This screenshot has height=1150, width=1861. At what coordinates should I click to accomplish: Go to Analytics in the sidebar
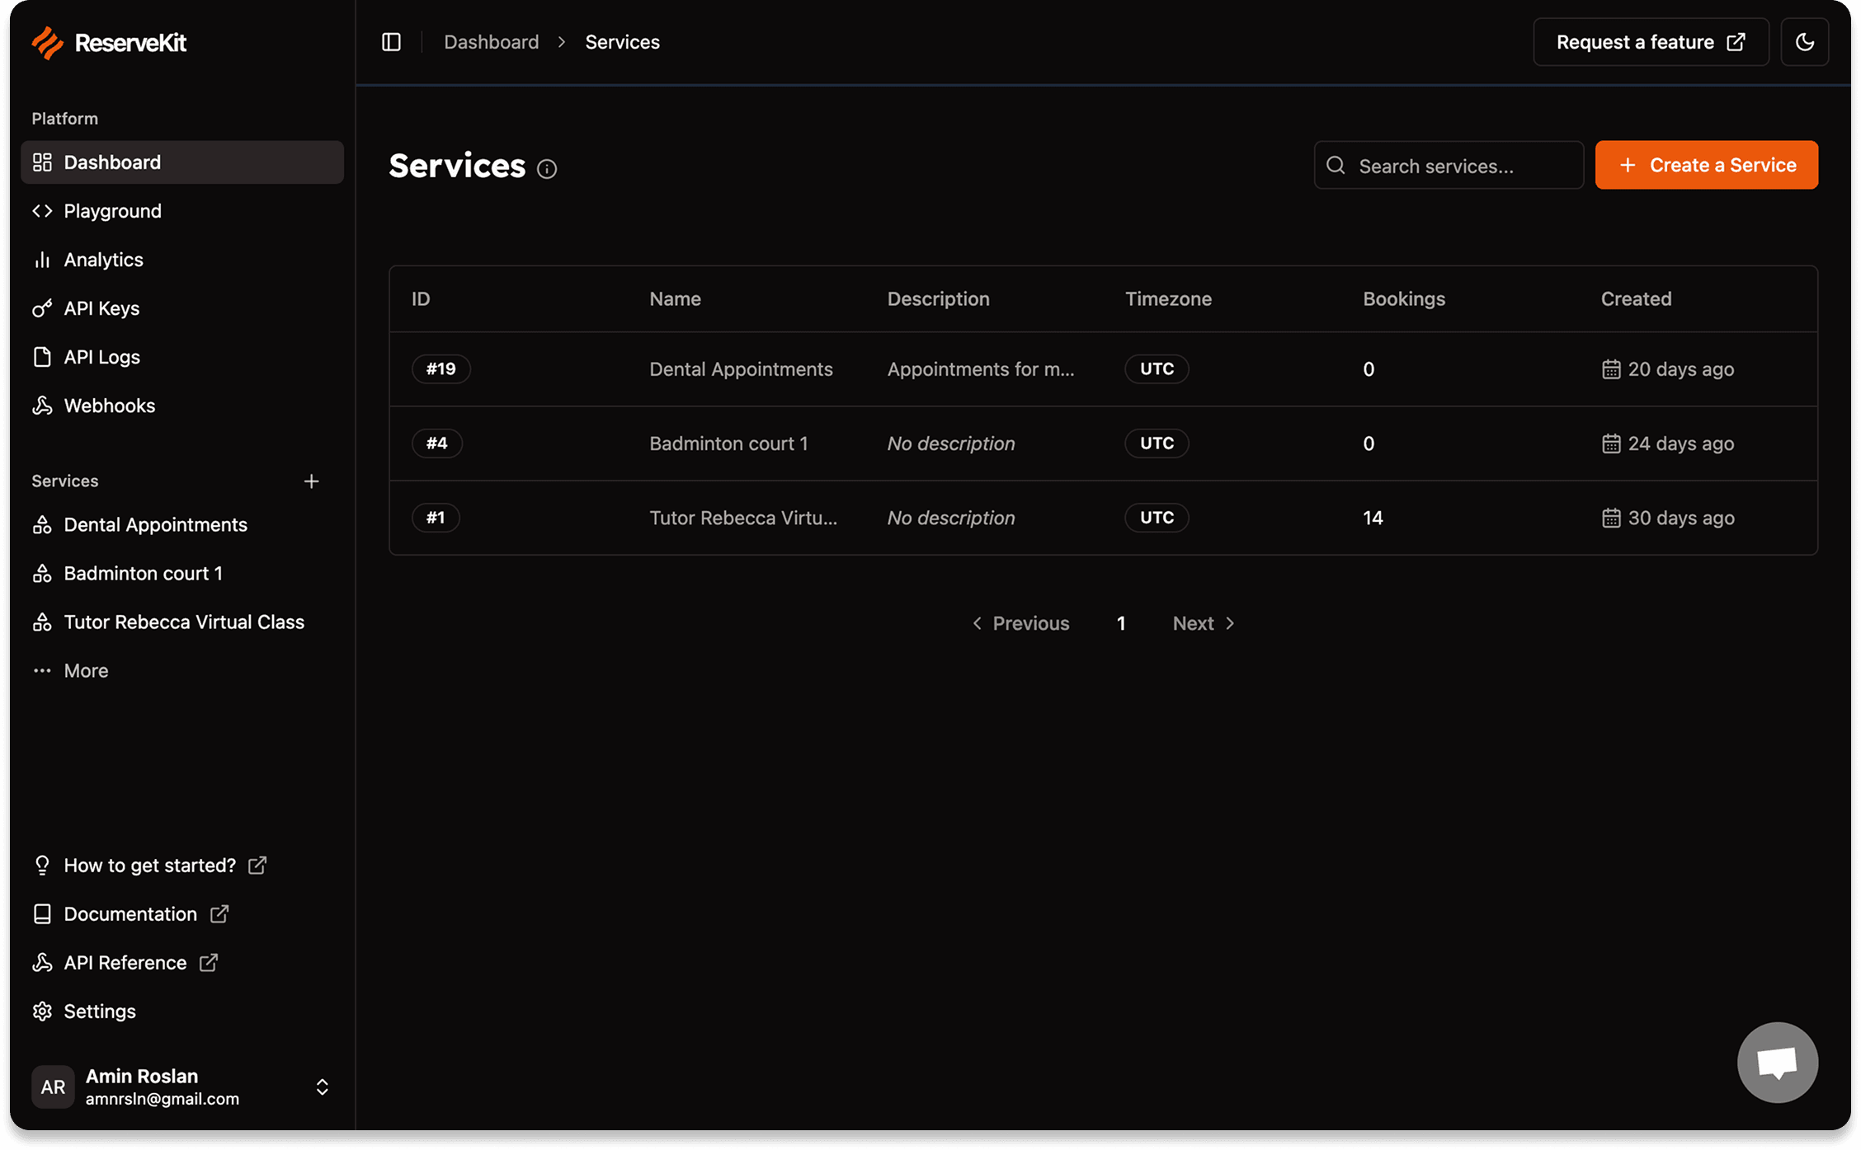tap(182, 260)
